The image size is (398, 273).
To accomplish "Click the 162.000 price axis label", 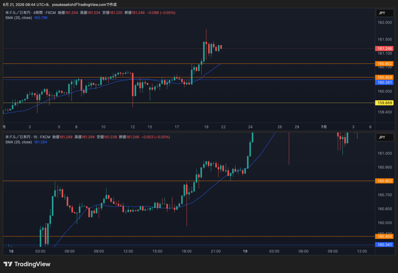I will point(384,22).
